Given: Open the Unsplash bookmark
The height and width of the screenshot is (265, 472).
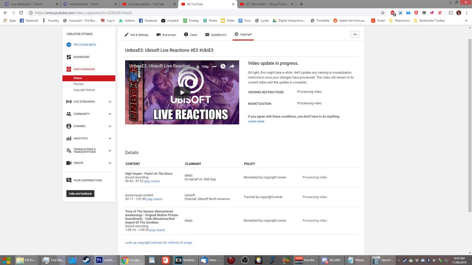Looking at the screenshot, I should pos(170,20).
